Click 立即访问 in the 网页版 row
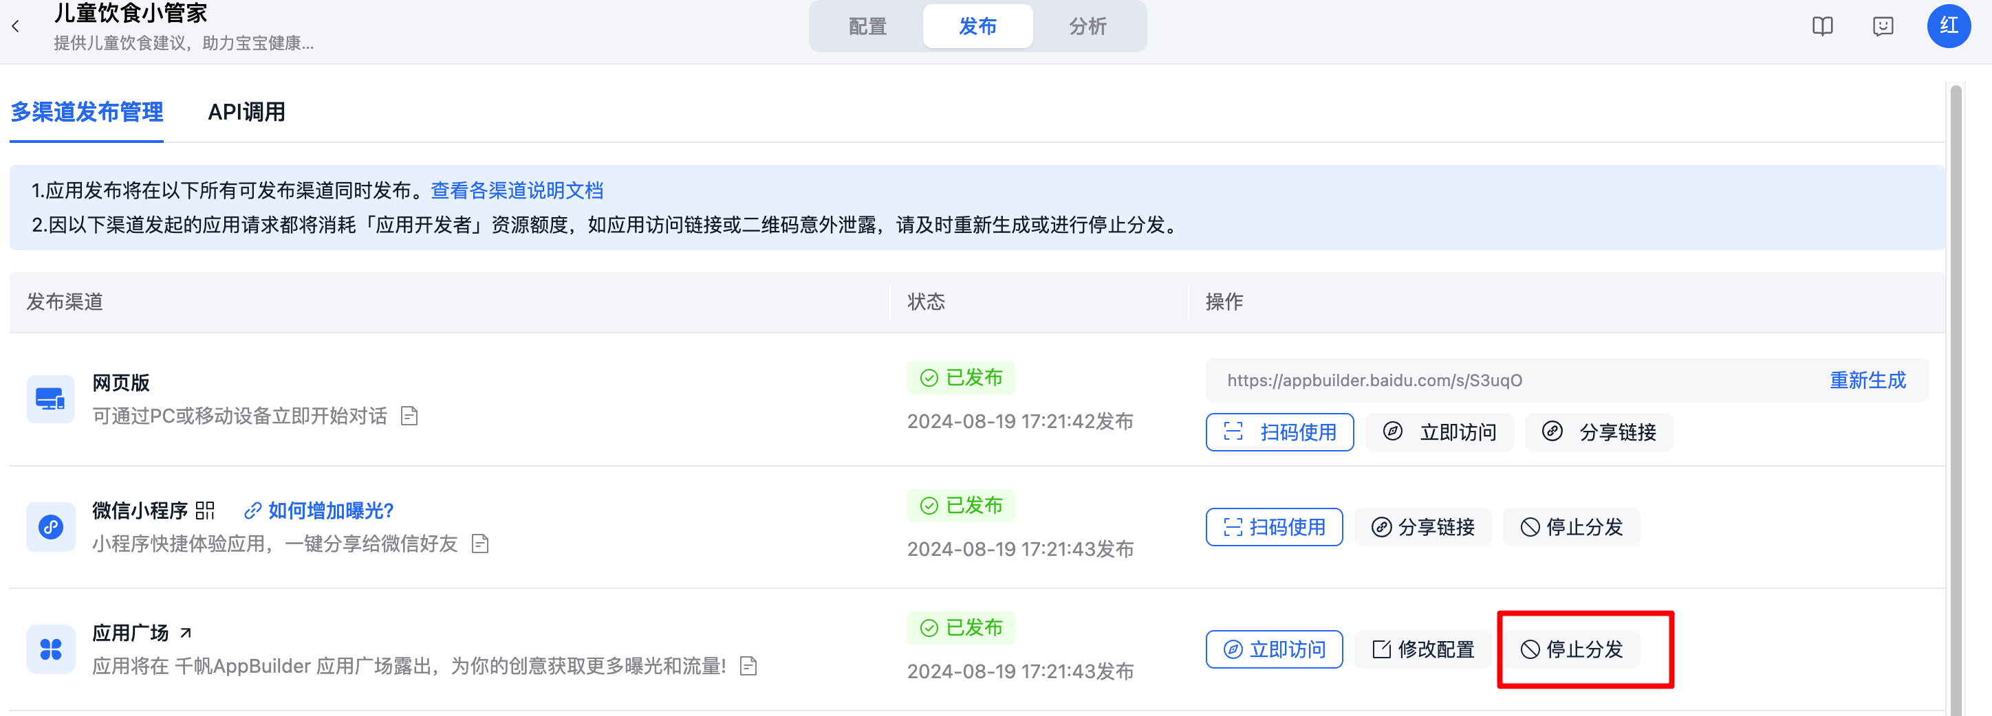 (1439, 432)
